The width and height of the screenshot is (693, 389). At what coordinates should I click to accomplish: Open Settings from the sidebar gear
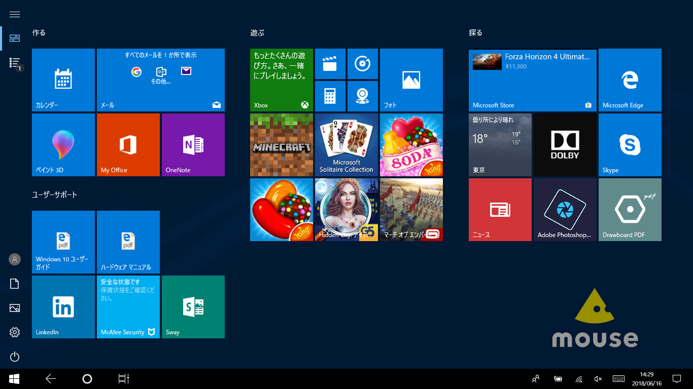pyautogui.click(x=14, y=332)
